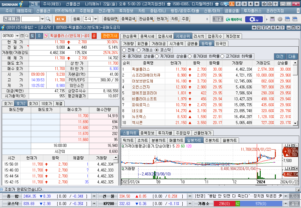Select the 전체 market radio button
The image size is (301, 208).
(124, 50)
